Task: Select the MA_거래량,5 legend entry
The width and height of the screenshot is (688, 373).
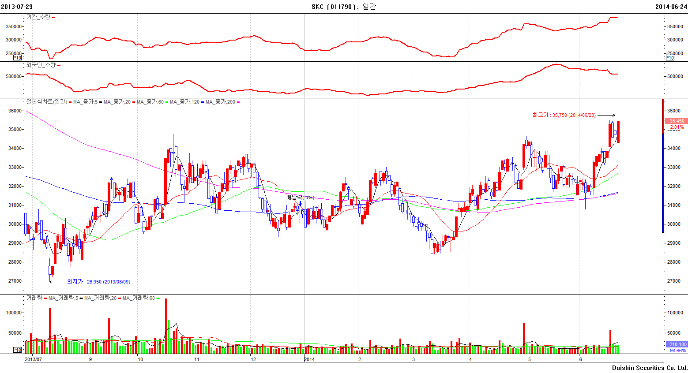Action: 63,298
